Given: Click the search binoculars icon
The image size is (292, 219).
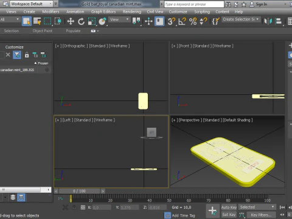Looking at the screenshot, I should point(228,4).
